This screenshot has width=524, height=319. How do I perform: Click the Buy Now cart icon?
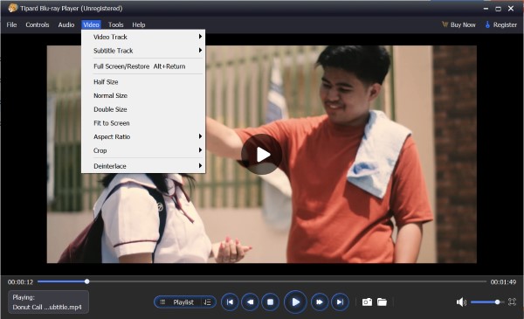click(x=445, y=24)
